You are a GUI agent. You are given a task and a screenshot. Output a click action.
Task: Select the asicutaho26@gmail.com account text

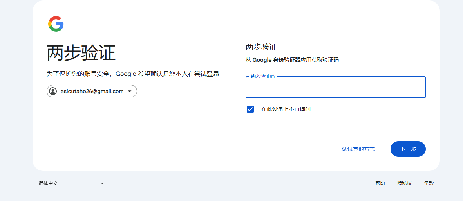[92, 91]
